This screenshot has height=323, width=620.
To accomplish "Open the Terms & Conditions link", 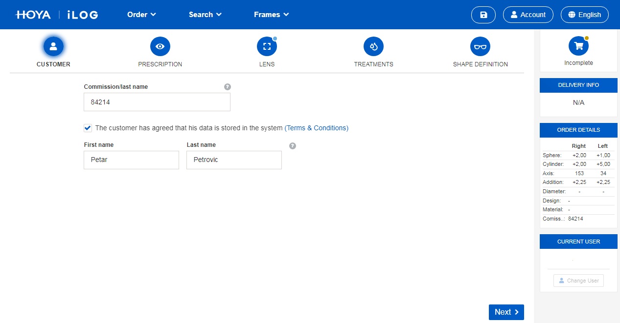I will 316,128.
